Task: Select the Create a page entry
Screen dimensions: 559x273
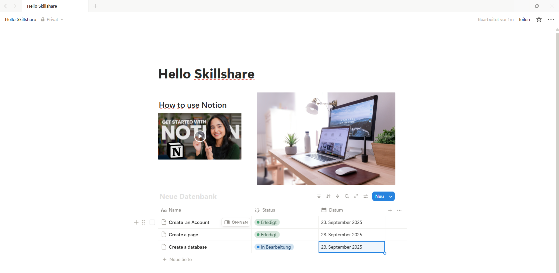Action: tap(183, 235)
